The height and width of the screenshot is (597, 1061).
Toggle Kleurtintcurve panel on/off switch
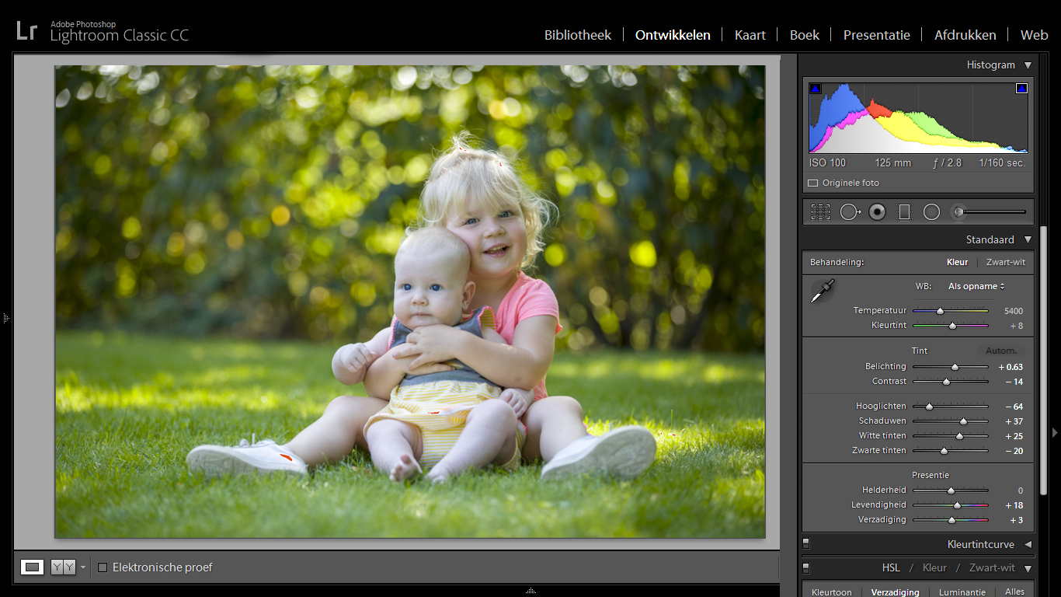(x=806, y=544)
